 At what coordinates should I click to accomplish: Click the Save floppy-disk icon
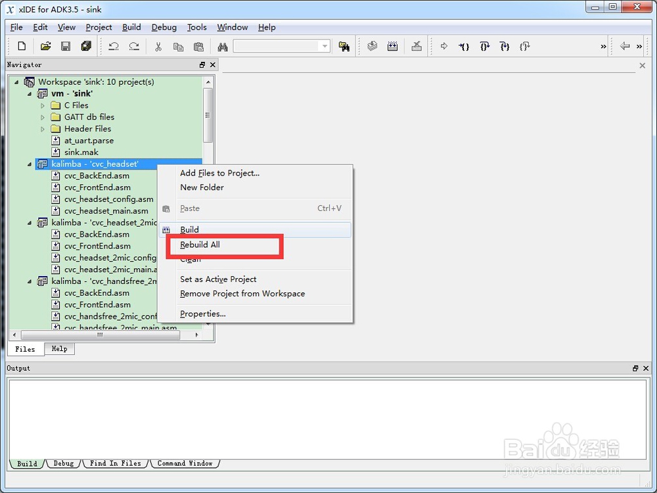pyautogui.click(x=66, y=46)
